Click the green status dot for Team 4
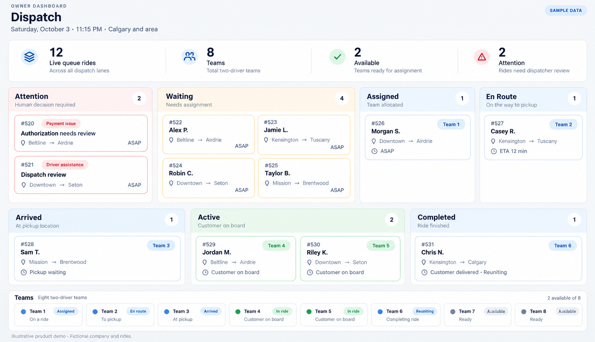595x342 pixels. [x=238, y=311]
